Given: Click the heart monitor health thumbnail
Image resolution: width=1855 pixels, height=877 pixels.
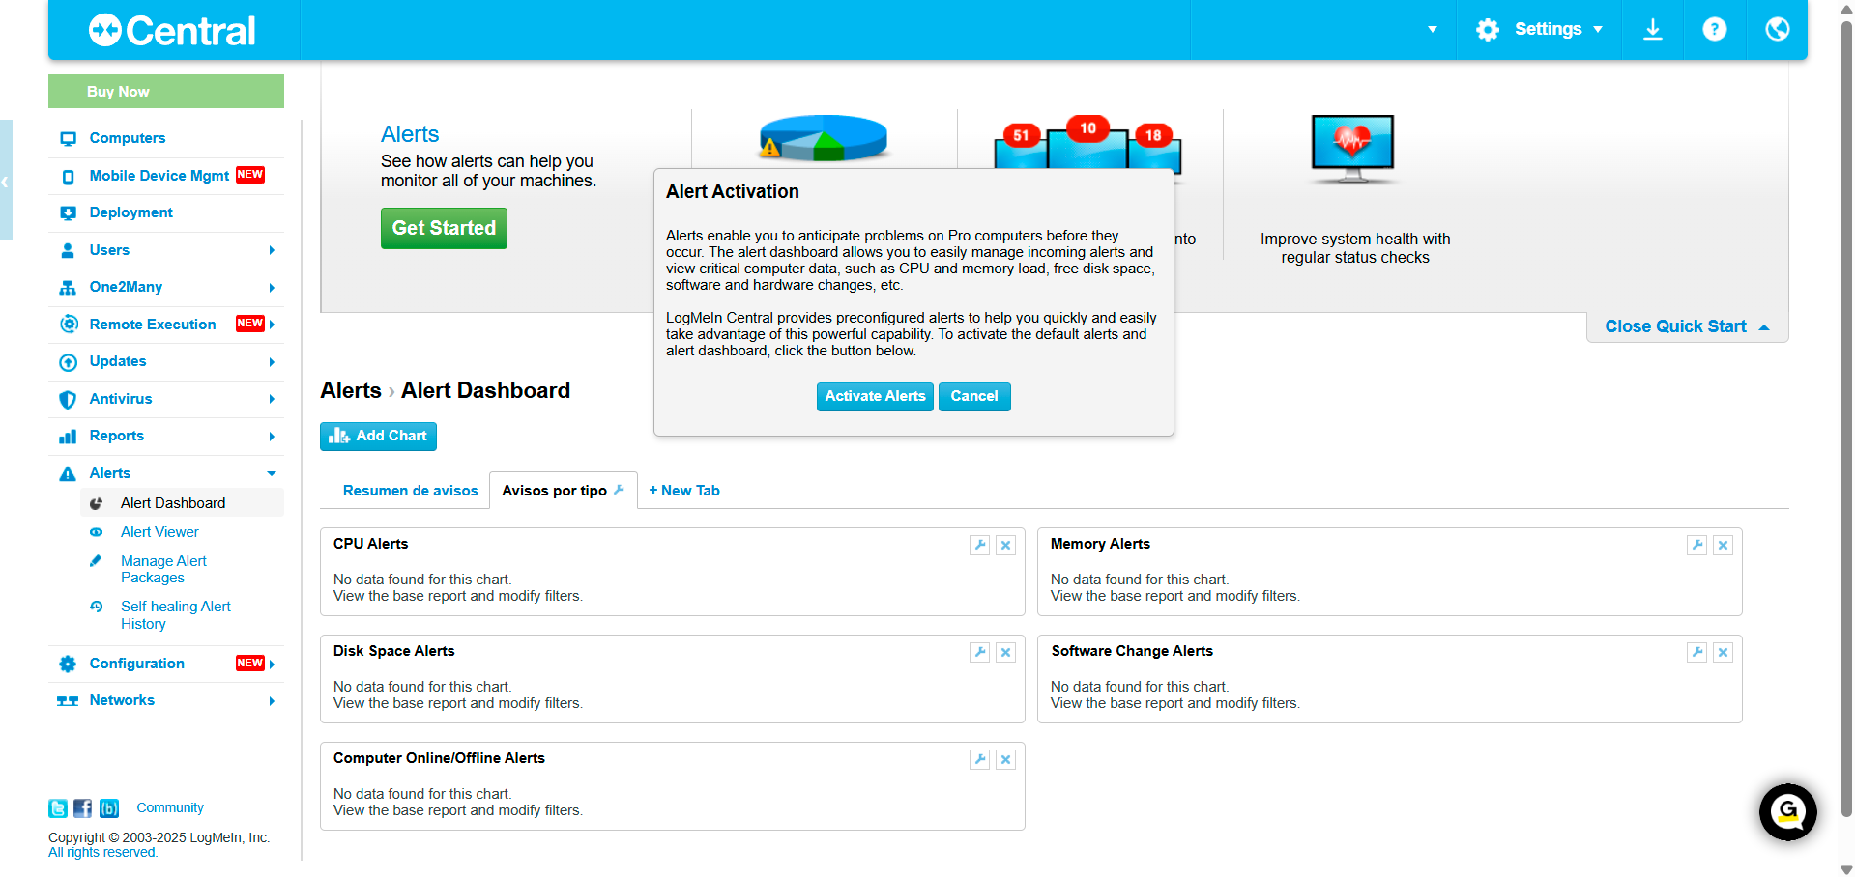Looking at the screenshot, I should [x=1353, y=149].
